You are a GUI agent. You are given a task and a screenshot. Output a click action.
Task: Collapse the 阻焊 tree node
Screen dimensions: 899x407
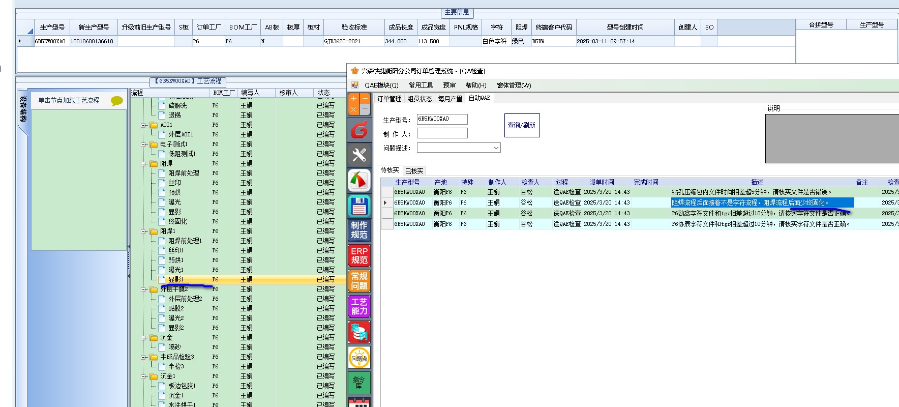coord(143,164)
